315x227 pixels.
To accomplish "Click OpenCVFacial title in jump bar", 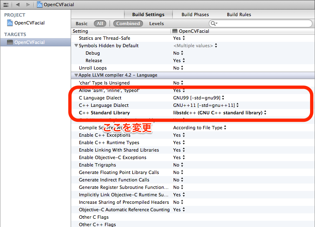I will [x=59, y=5].
